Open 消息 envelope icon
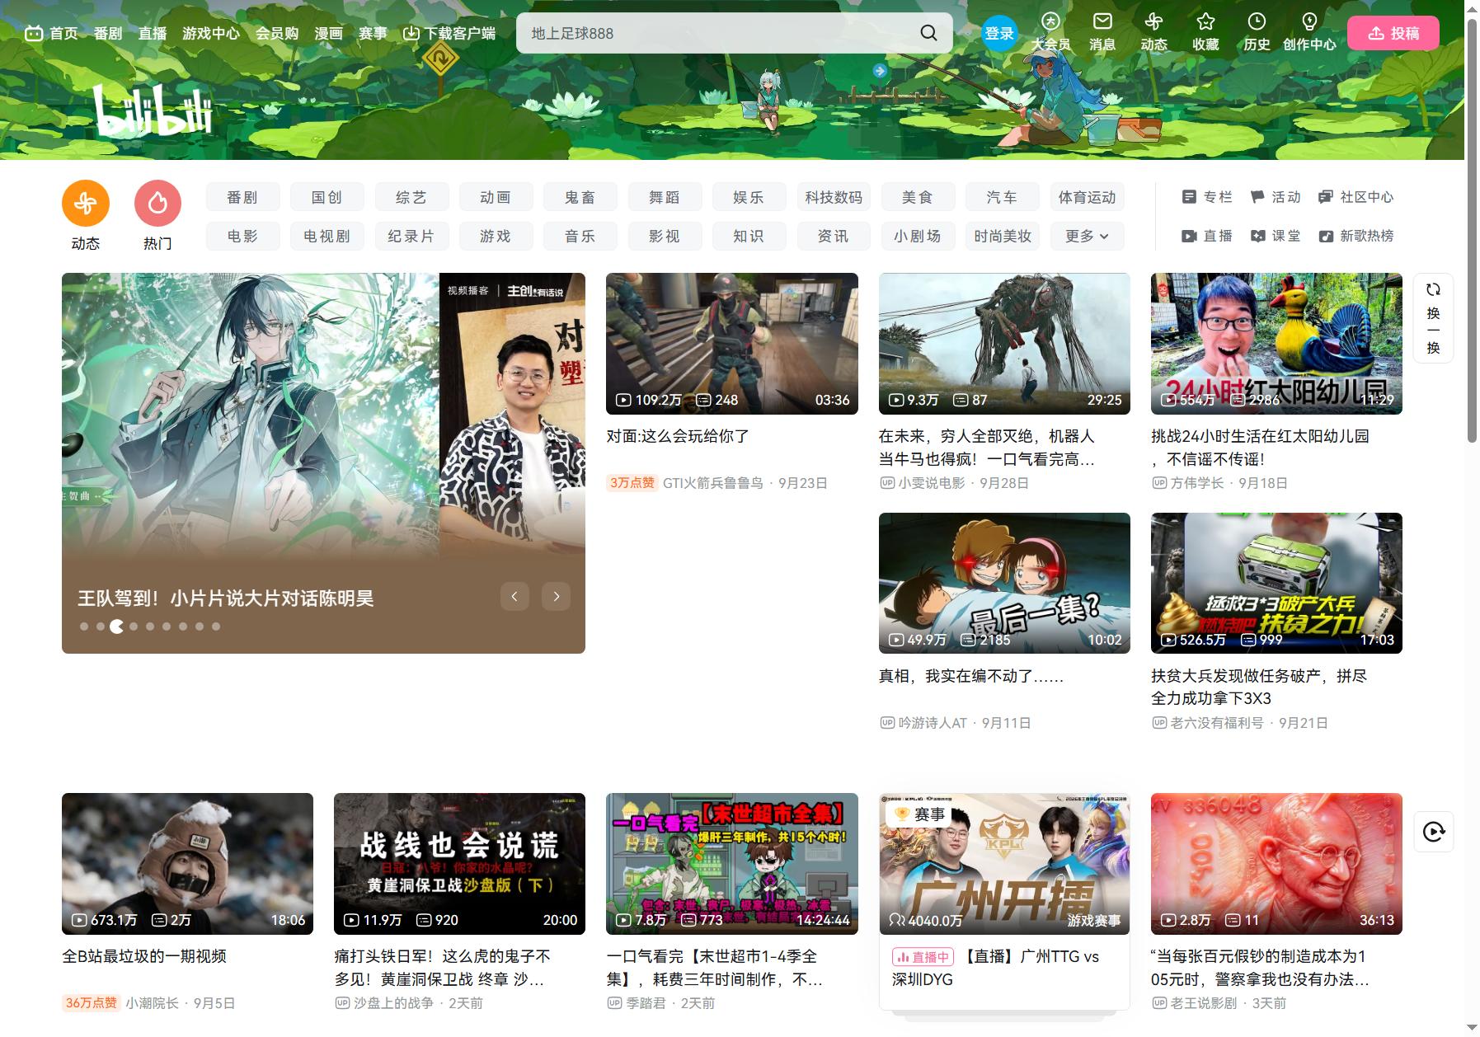 tap(1102, 21)
